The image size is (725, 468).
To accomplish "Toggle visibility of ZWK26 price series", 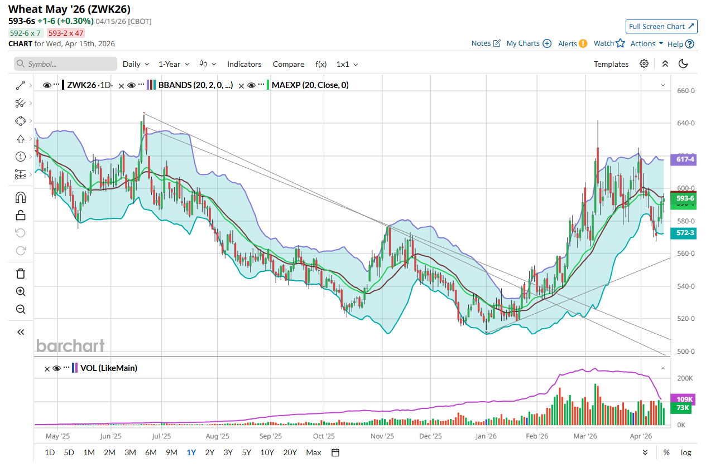I will click(x=47, y=85).
